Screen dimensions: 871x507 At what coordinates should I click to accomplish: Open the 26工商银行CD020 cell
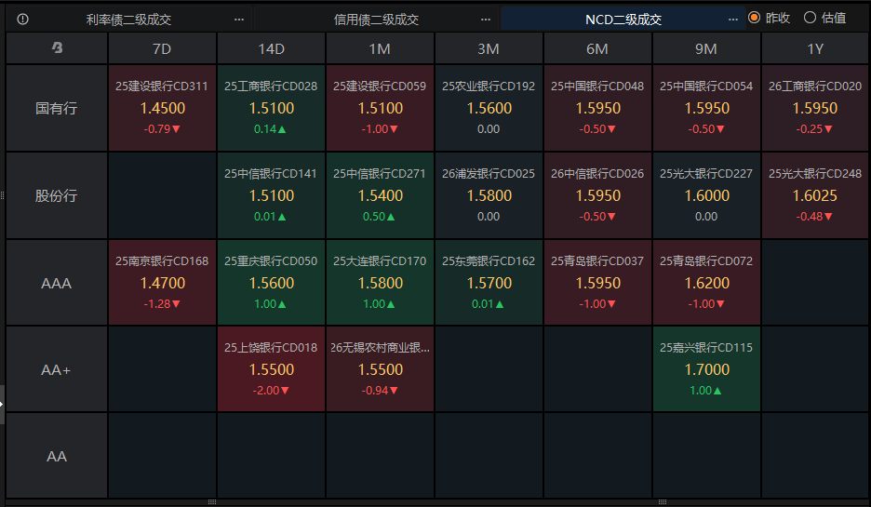point(815,108)
